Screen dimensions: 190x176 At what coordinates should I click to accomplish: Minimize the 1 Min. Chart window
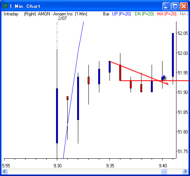(x=166, y=6)
